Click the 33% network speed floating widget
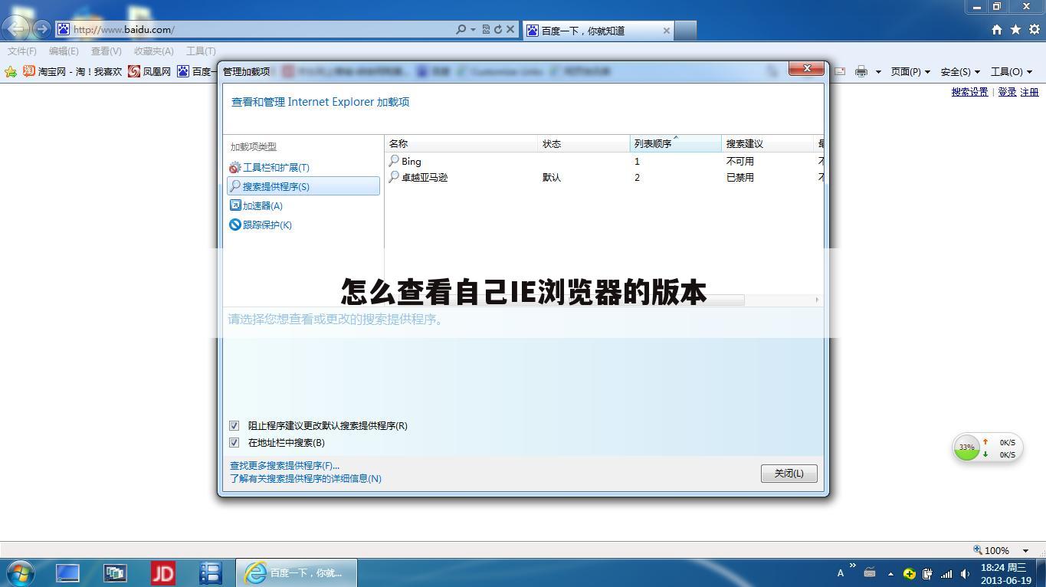Viewport: 1046px width, 587px height. [987, 448]
